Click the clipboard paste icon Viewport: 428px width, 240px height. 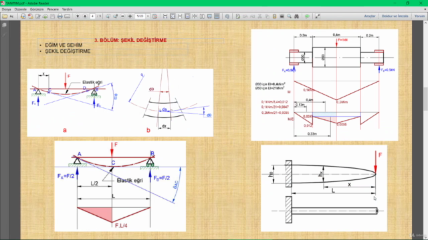click(x=274, y=16)
